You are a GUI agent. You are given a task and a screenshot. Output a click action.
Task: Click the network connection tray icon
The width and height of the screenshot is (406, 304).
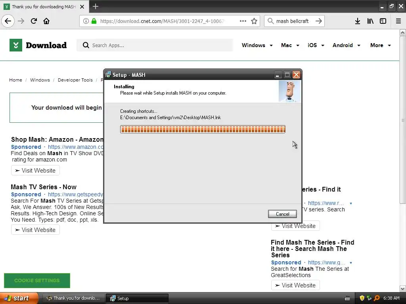[369, 298]
